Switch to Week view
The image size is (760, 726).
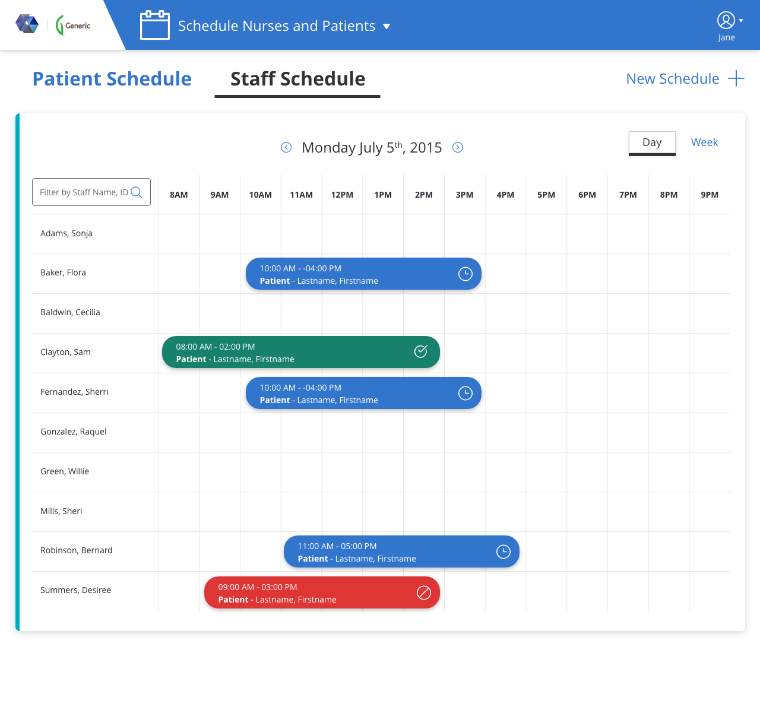(x=704, y=142)
